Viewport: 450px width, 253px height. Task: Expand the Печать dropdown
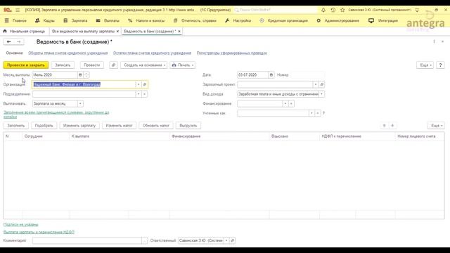click(x=183, y=65)
